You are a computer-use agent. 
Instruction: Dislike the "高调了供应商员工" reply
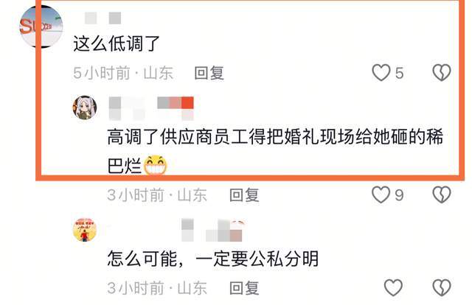[x=442, y=195]
